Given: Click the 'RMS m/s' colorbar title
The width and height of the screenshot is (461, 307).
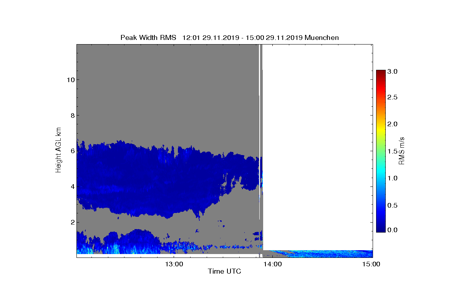Looking at the screenshot, I should tap(401, 151).
